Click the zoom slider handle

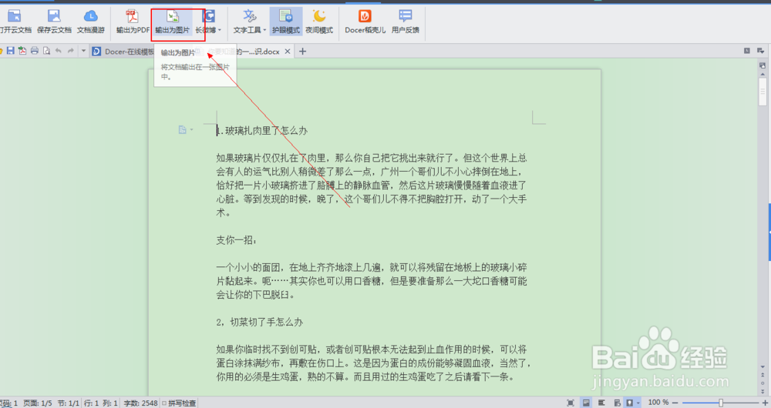click(721, 403)
